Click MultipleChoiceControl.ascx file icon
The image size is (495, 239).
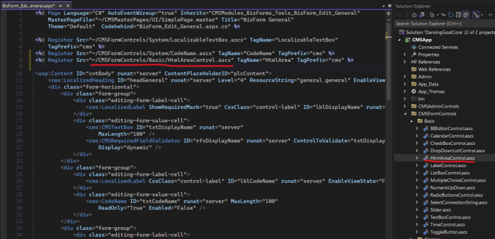[x=426, y=180]
